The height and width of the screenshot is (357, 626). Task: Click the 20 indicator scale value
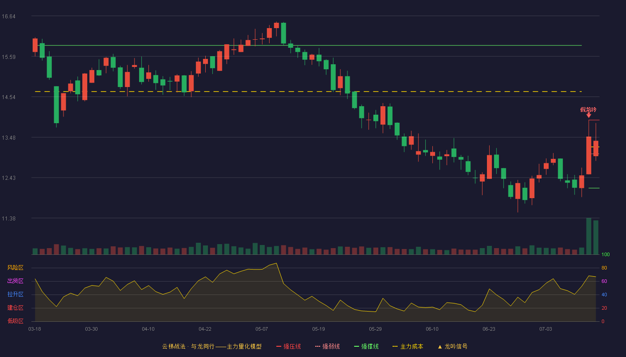pyautogui.click(x=604, y=308)
